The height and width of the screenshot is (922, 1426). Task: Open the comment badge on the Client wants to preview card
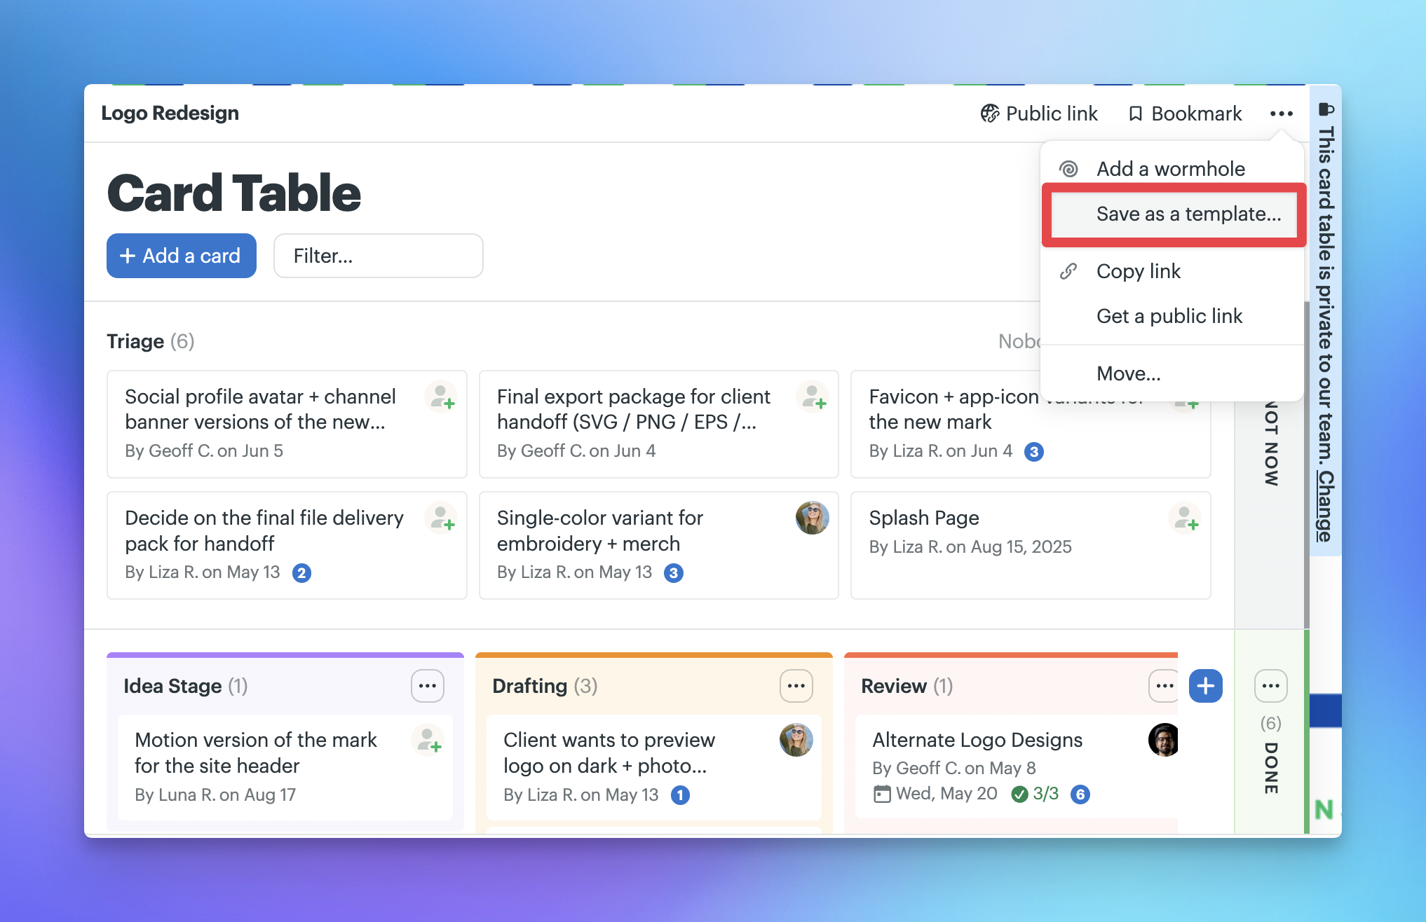coord(680,795)
